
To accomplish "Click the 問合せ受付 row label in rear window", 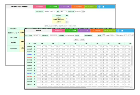I will (13, 42).
